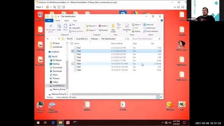224x126 pixels.
Task: Open recent locations dropdown near navigation arrows
Action: click(x=56, y=39)
